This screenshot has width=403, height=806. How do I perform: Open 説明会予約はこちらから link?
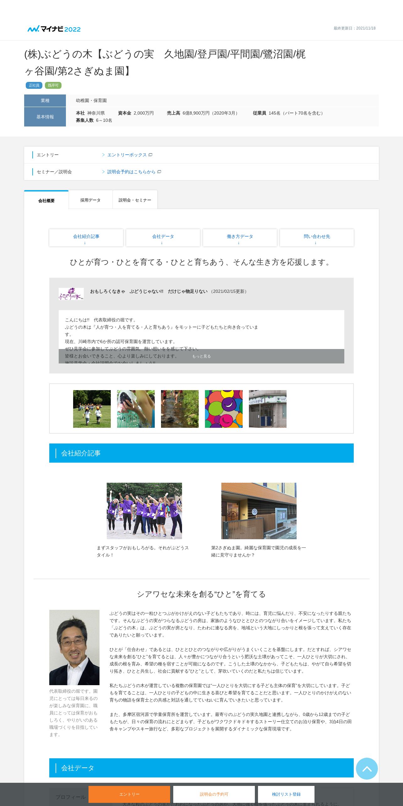pyautogui.click(x=131, y=172)
